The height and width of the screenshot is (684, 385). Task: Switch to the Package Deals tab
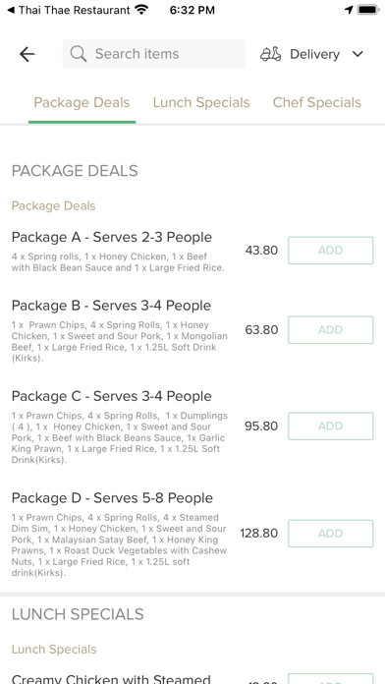pyautogui.click(x=82, y=102)
